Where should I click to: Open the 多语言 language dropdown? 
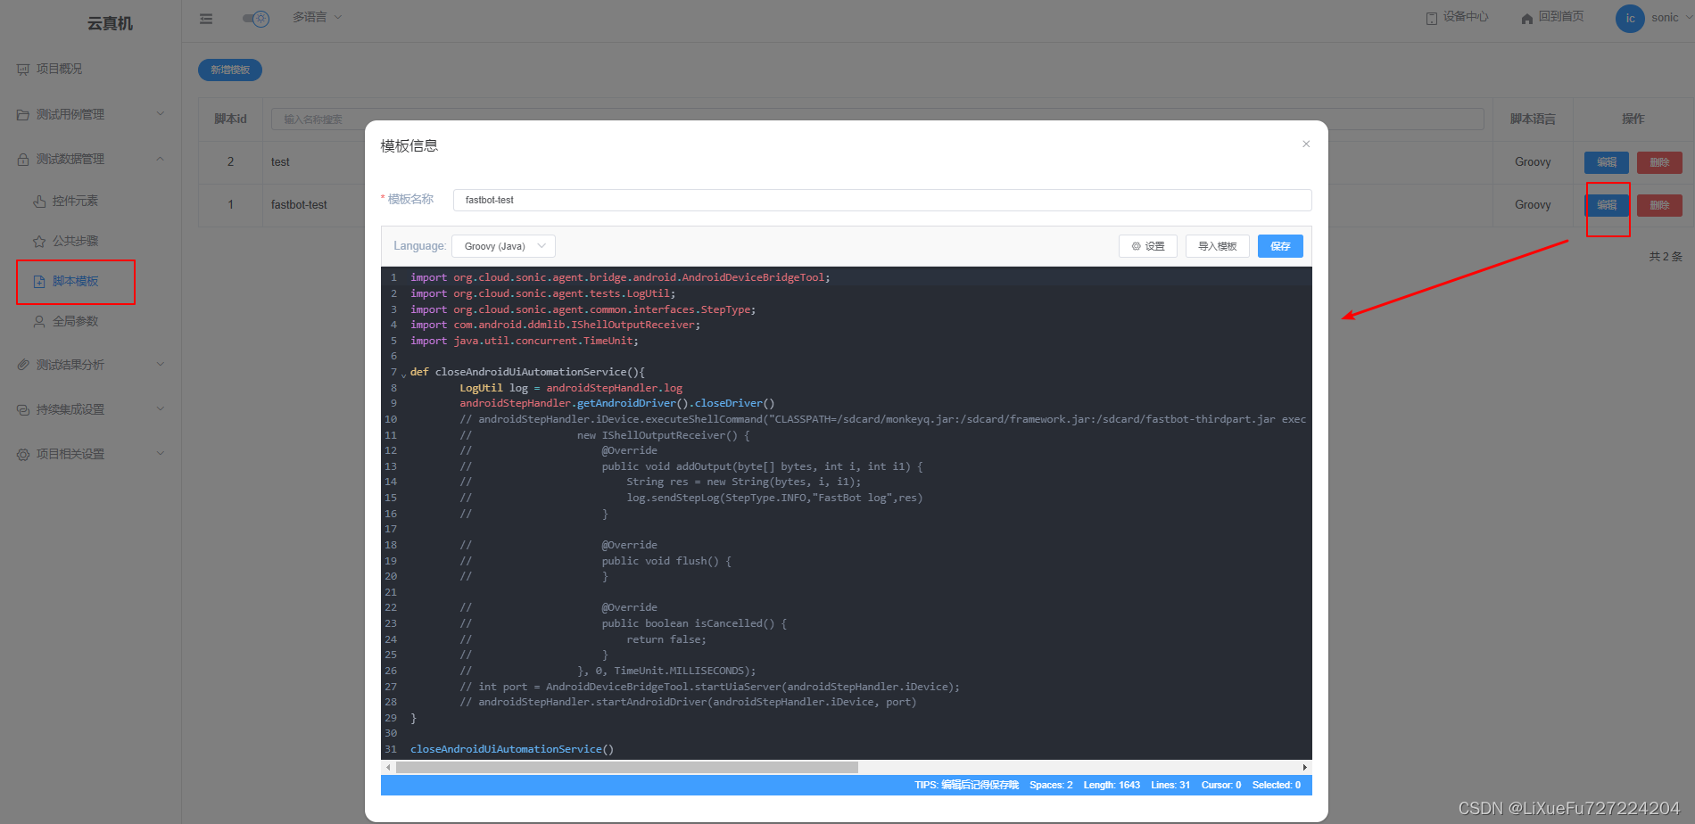(x=317, y=17)
